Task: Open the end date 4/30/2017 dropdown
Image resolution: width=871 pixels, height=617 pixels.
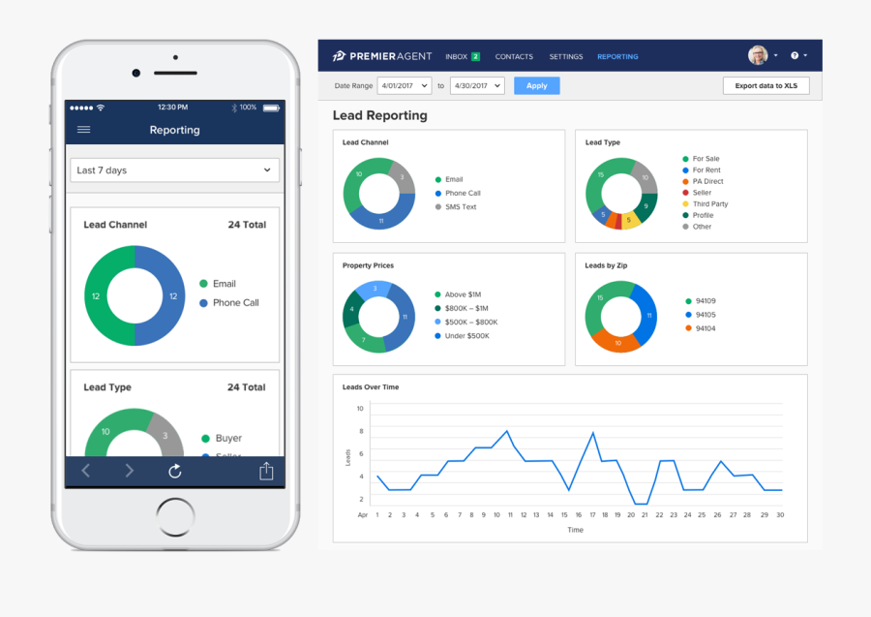Action: pos(477,85)
